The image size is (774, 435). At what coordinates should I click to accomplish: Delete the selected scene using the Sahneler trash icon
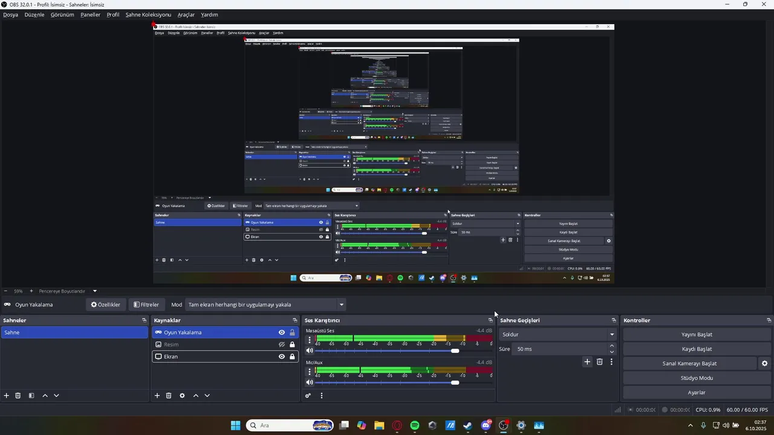18,396
